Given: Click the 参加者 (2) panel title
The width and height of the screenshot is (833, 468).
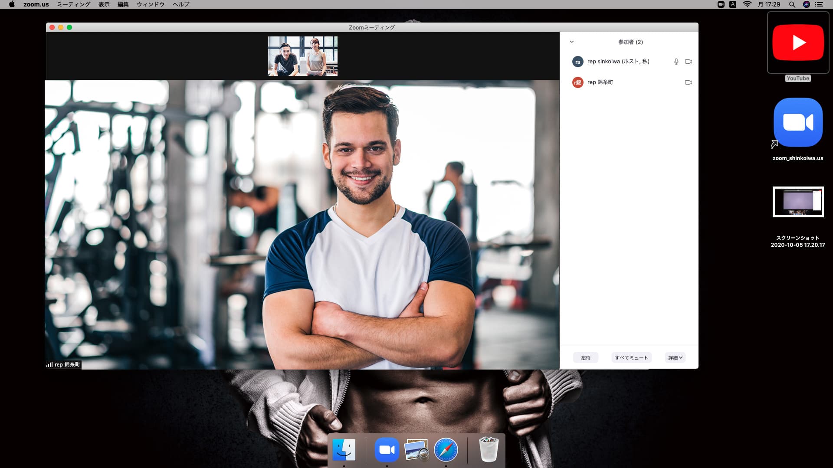Looking at the screenshot, I should click(x=630, y=42).
